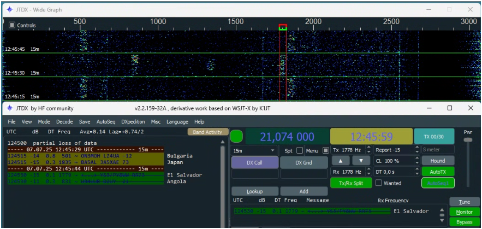482x229 pixels.
Task: Adjust the Rx 1778 Hz frequency stepper
Action: click(368, 172)
